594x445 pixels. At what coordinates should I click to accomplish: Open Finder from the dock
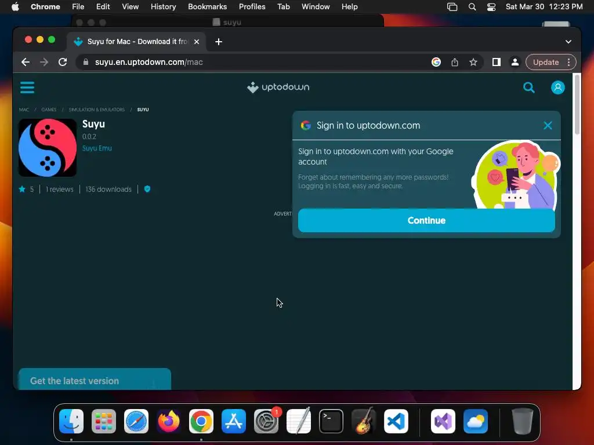click(x=71, y=421)
